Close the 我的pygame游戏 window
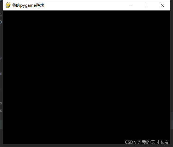 click(162, 5)
